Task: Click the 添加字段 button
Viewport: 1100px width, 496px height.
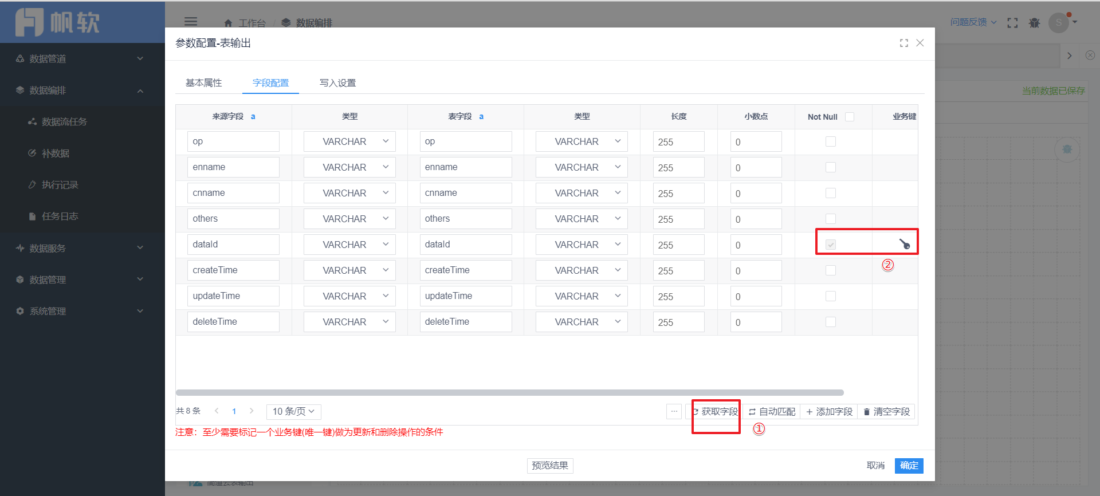Action: point(829,411)
